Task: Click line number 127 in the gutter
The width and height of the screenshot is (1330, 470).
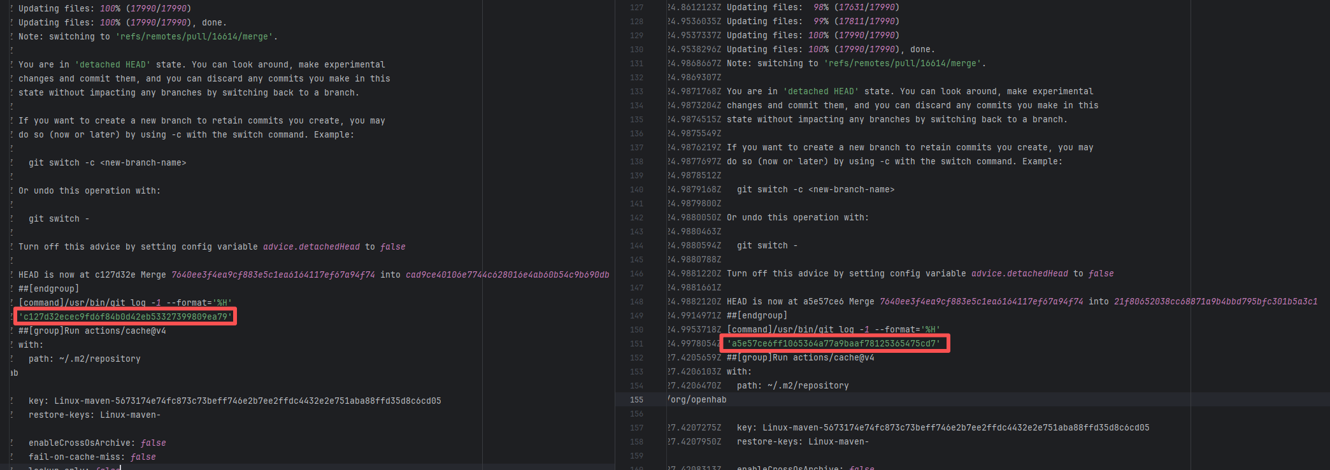Action: coord(636,8)
